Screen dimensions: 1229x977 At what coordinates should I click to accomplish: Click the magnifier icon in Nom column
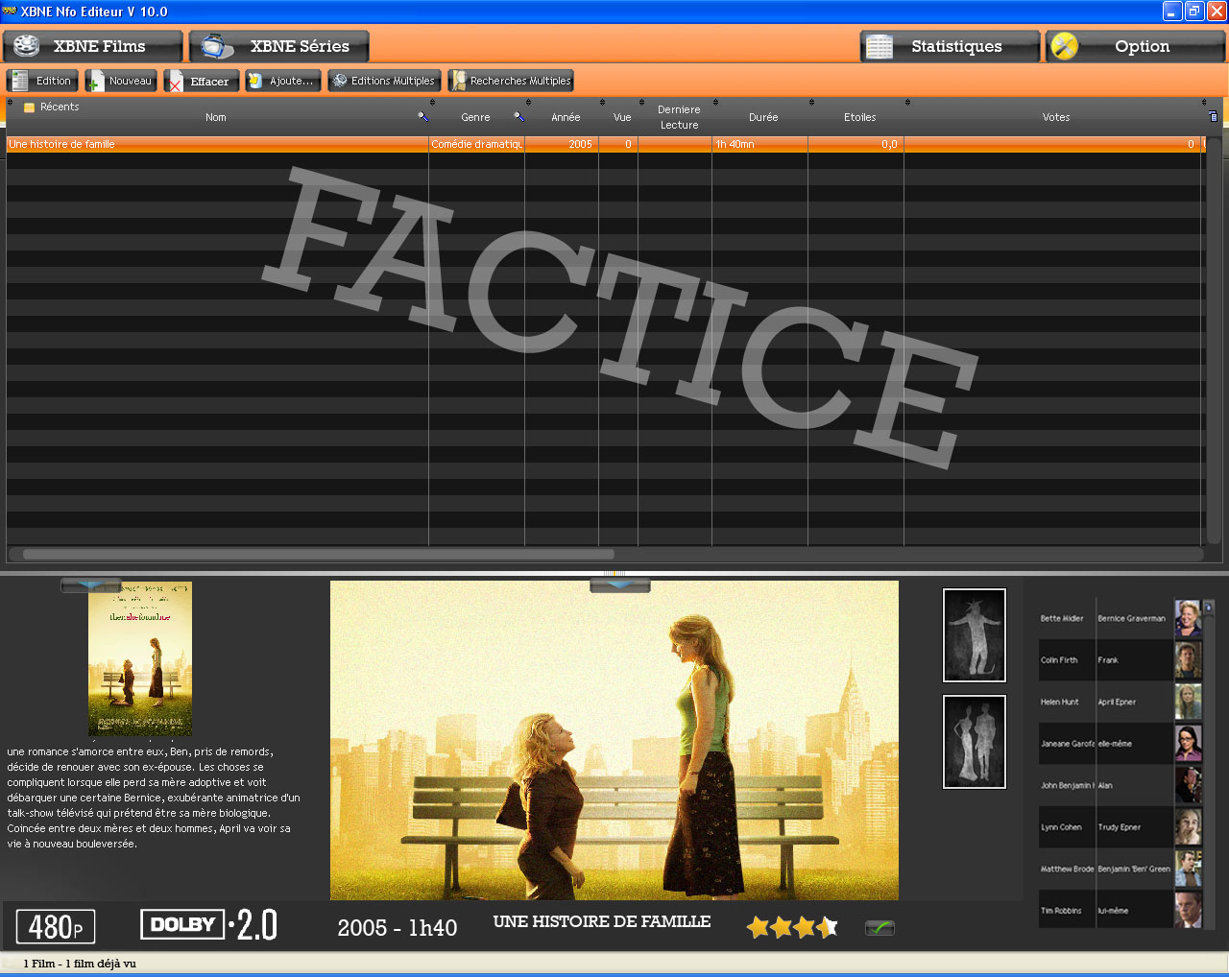tap(422, 117)
